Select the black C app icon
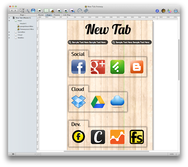 point(98,137)
